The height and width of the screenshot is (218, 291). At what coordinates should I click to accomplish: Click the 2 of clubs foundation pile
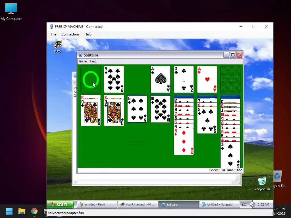point(184,79)
